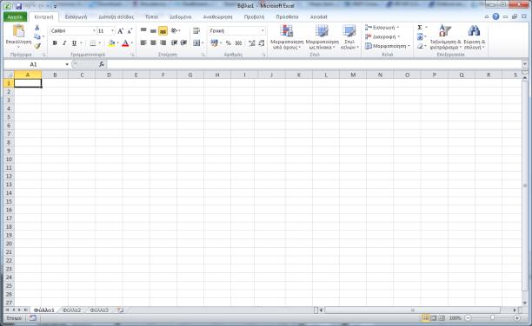
Task: Toggle Wrap Text option
Action: [x=196, y=31]
